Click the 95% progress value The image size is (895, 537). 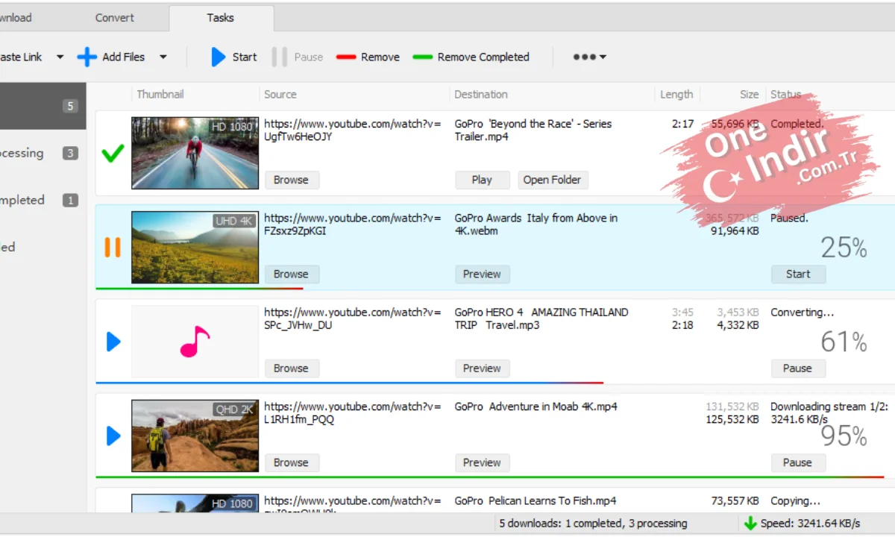844,436
